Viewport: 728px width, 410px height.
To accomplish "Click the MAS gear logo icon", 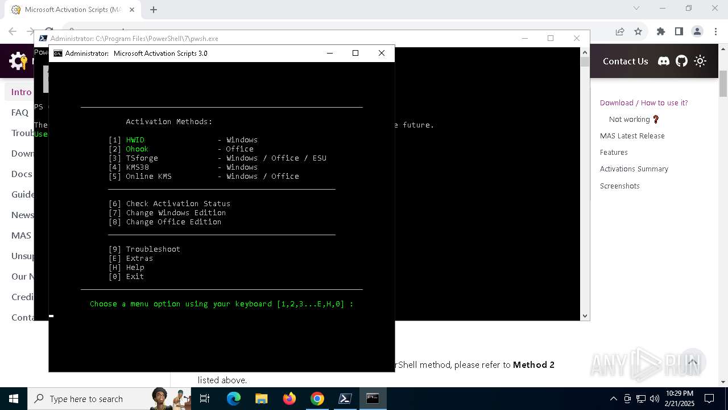I will (x=18, y=61).
